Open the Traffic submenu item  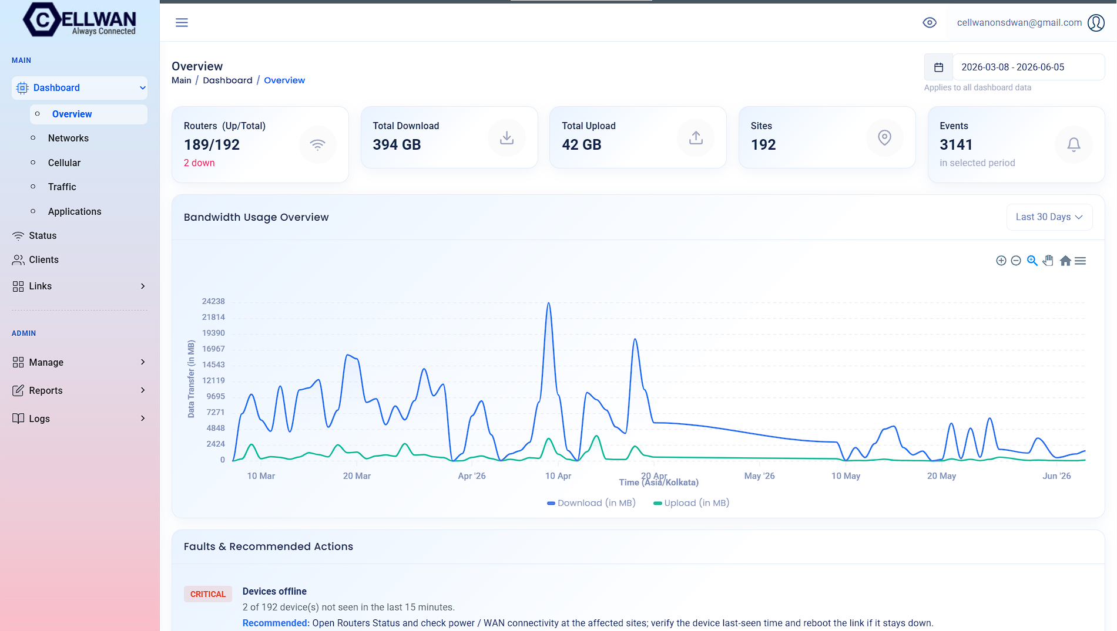click(x=62, y=187)
